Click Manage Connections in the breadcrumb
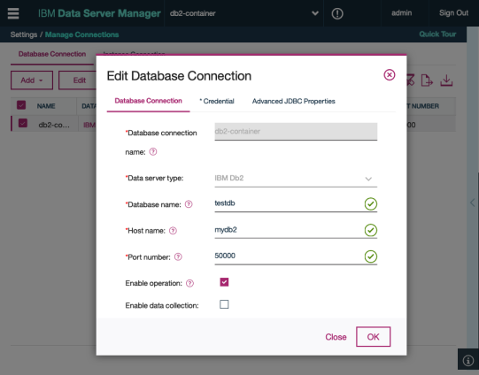479x375 pixels. (x=81, y=34)
